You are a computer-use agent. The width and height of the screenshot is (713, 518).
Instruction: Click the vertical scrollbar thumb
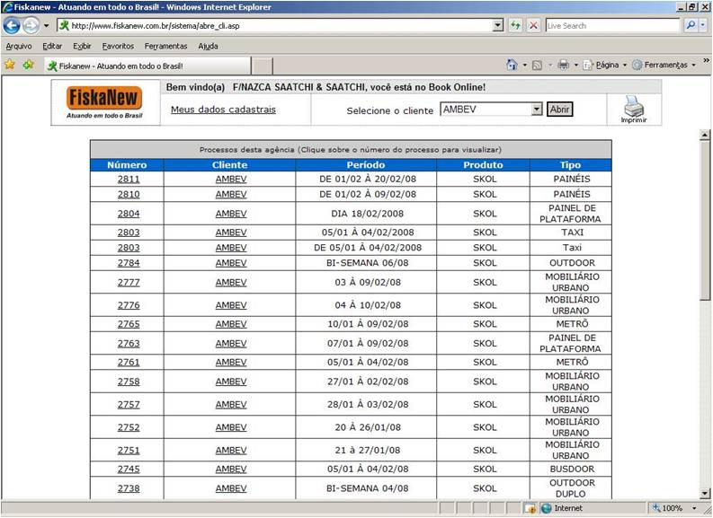704,220
